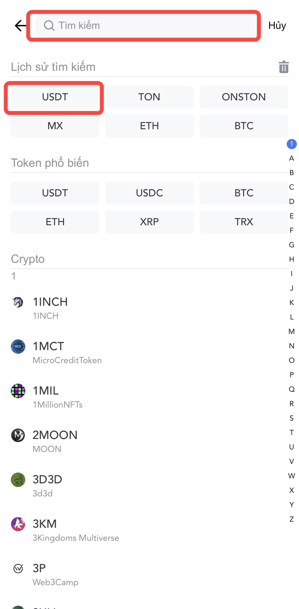Tap the 1INCH unicorn logo icon

(x=18, y=302)
